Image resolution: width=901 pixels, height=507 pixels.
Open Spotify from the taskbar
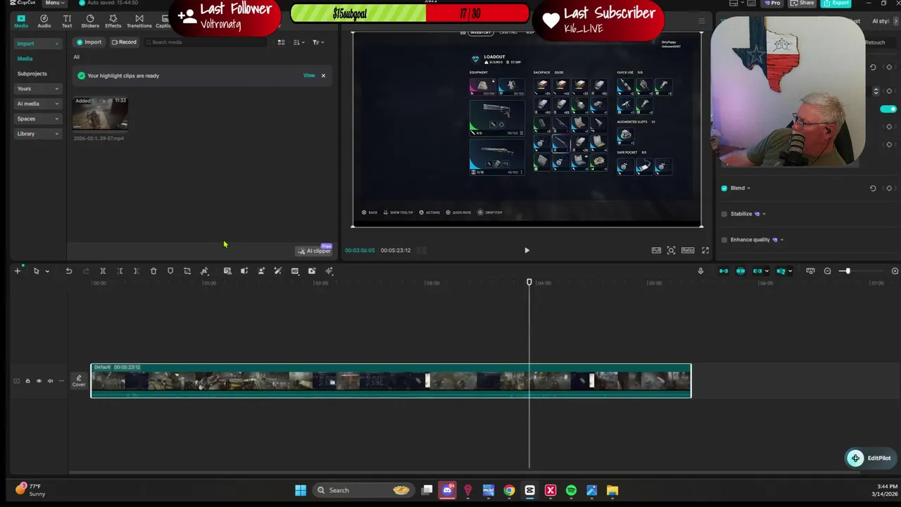(x=571, y=491)
